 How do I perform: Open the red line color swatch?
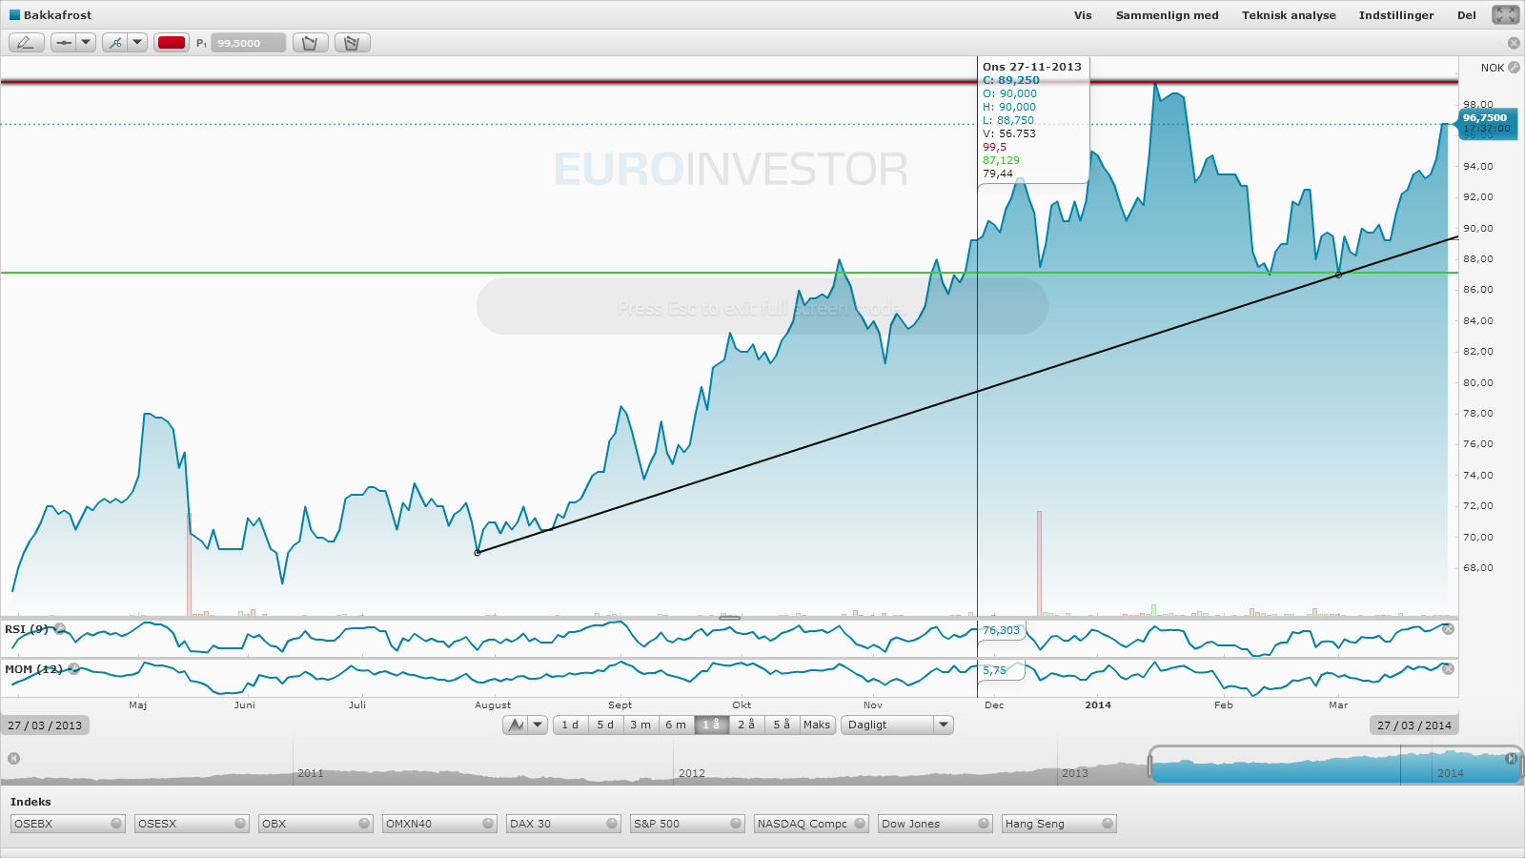(172, 43)
